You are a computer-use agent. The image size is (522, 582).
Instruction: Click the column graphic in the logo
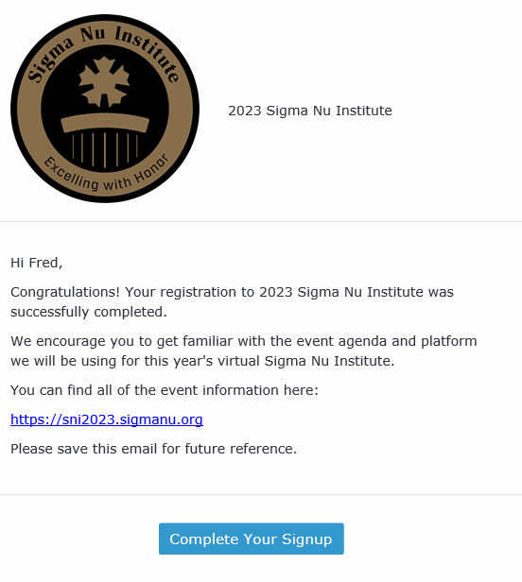click(x=105, y=141)
